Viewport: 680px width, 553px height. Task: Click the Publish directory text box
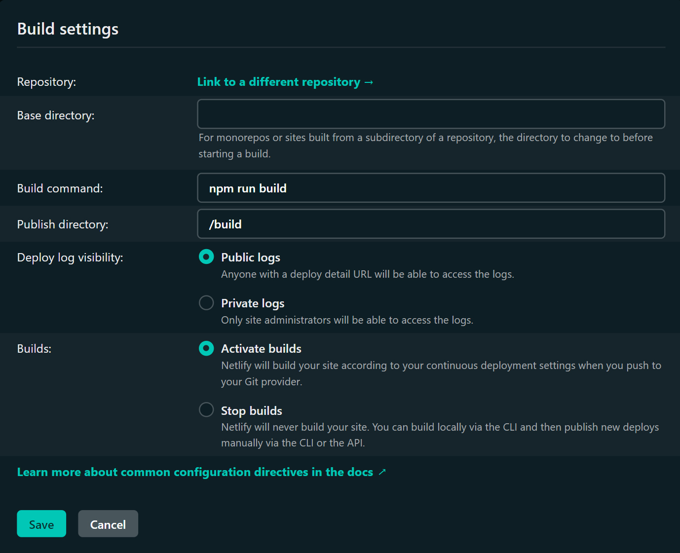click(x=431, y=224)
